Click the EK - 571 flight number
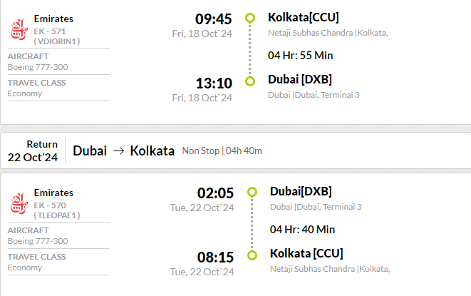Screen dimensions: 471x296 (50, 31)
